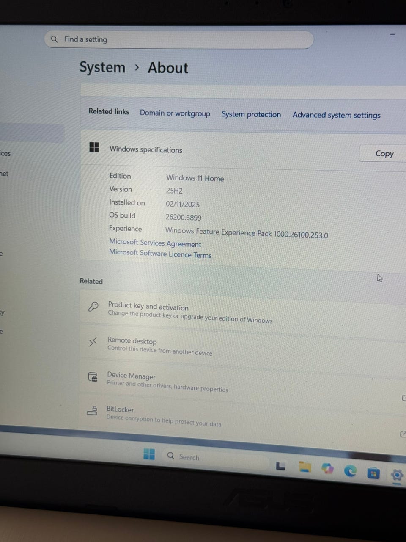The width and height of the screenshot is (406, 542).
Task: Open Copilot from the taskbar
Action: (x=327, y=468)
